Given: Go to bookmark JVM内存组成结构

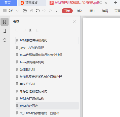Looking at the screenshot, I should [x=47, y=99].
